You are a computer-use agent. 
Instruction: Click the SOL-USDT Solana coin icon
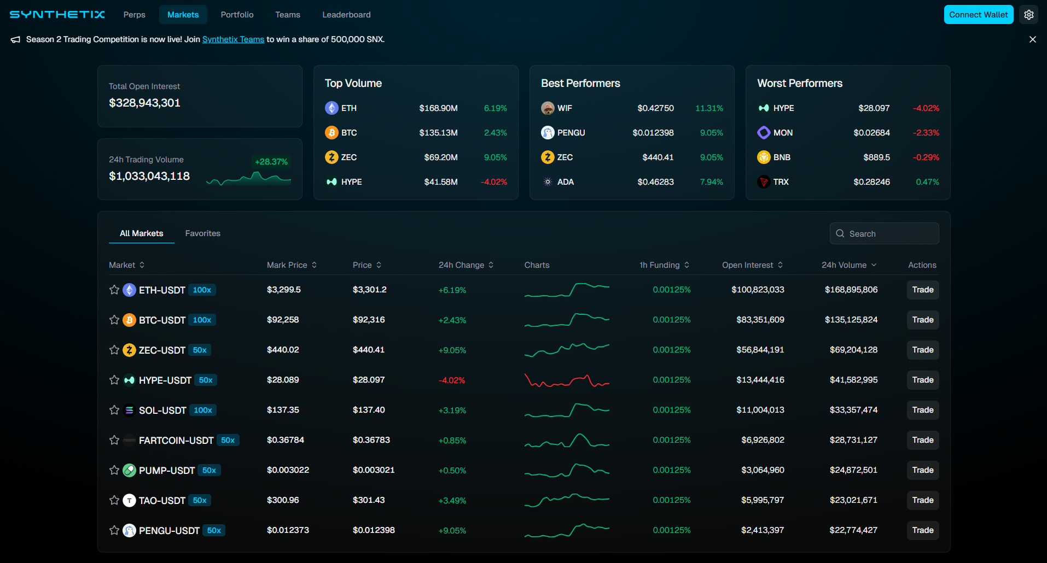pos(129,410)
